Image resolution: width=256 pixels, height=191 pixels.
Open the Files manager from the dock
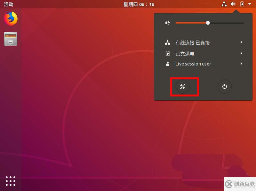point(11,39)
